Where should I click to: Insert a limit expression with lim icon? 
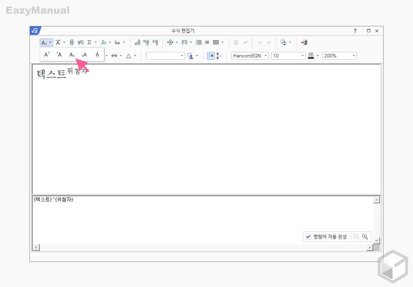point(117,42)
